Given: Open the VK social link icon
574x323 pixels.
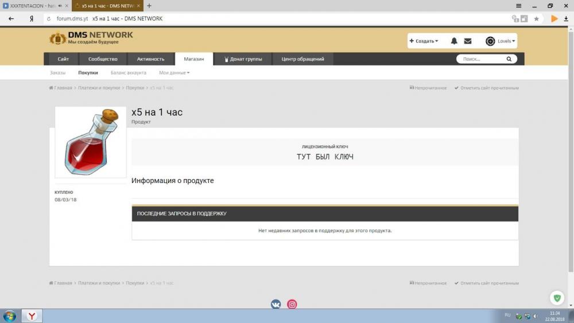Looking at the screenshot, I should point(276,305).
